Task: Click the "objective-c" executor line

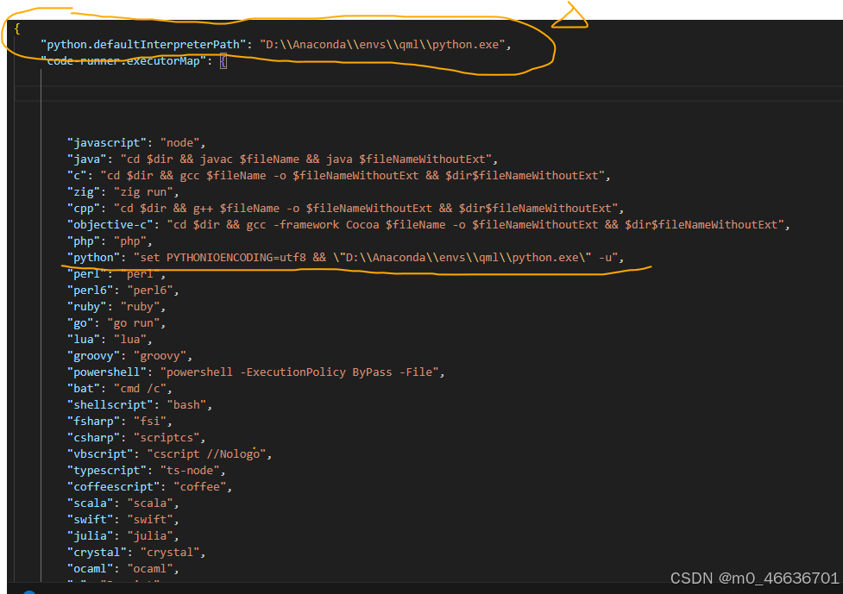Action: 429,225
